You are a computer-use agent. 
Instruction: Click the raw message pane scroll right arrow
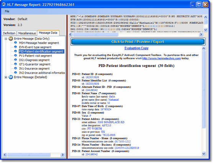(x=201, y=34)
